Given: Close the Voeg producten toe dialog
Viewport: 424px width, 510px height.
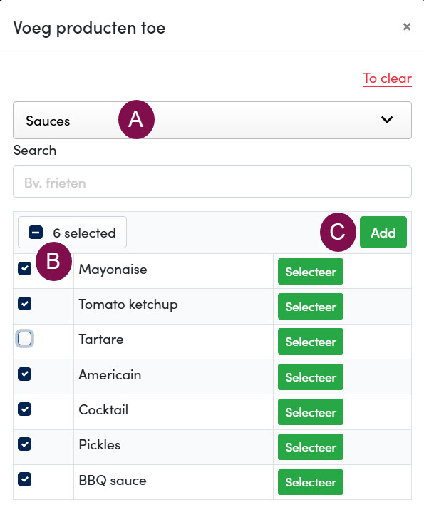Looking at the screenshot, I should pyautogui.click(x=406, y=26).
